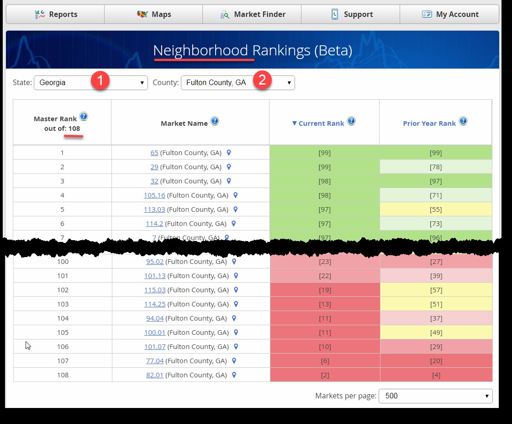The image size is (512, 424).
Task: Open the My Account menu
Action: 450,14
